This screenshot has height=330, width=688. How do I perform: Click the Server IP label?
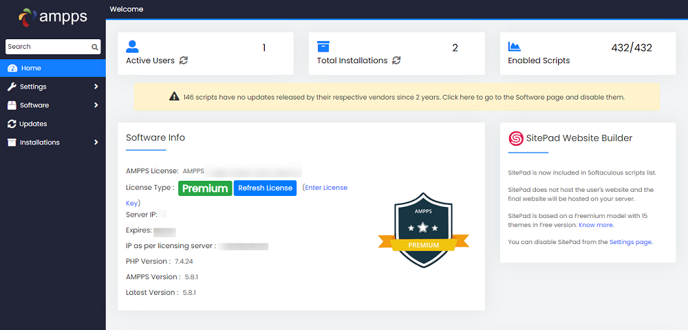point(142,214)
